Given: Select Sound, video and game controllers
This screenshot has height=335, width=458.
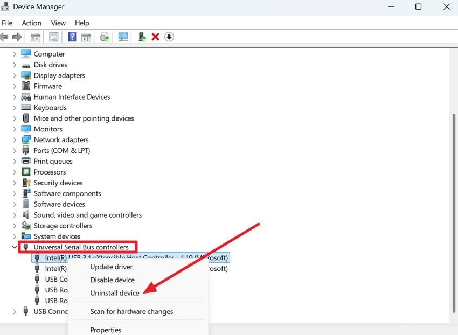Looking at the screenshot, I should [88, 215].
